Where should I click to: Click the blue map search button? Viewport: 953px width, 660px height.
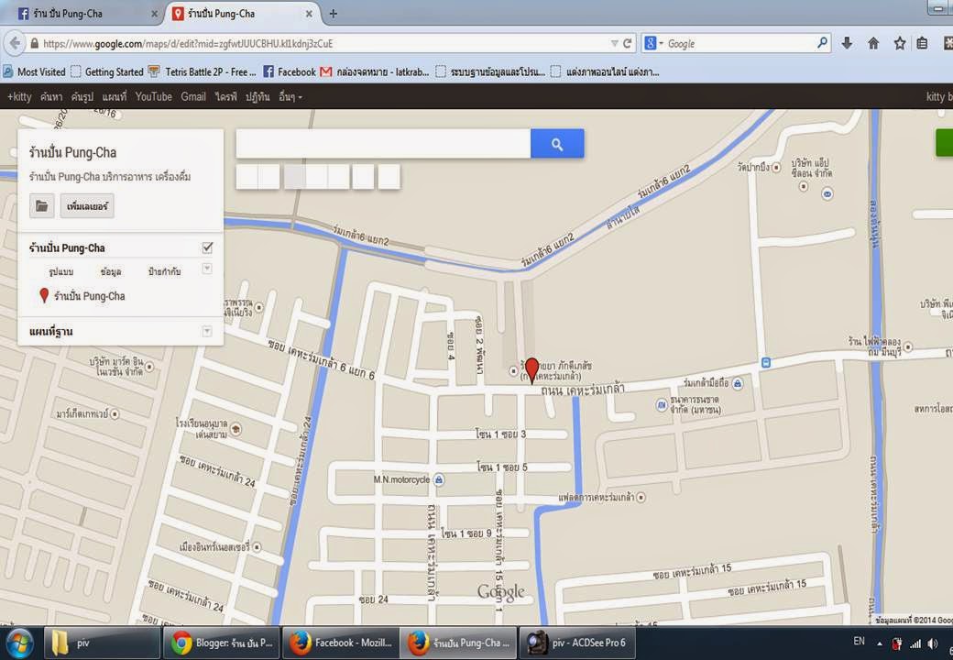pos(557,143)
